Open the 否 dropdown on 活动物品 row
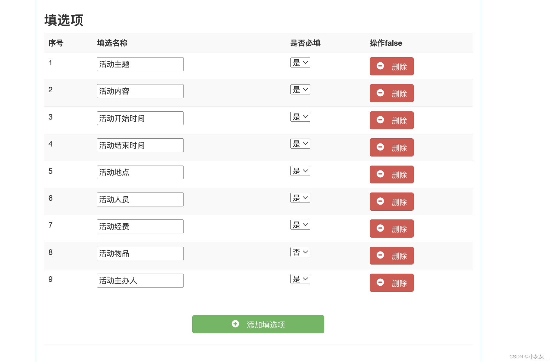Screen dimensions: 554x362 click(x=300, y=252)
